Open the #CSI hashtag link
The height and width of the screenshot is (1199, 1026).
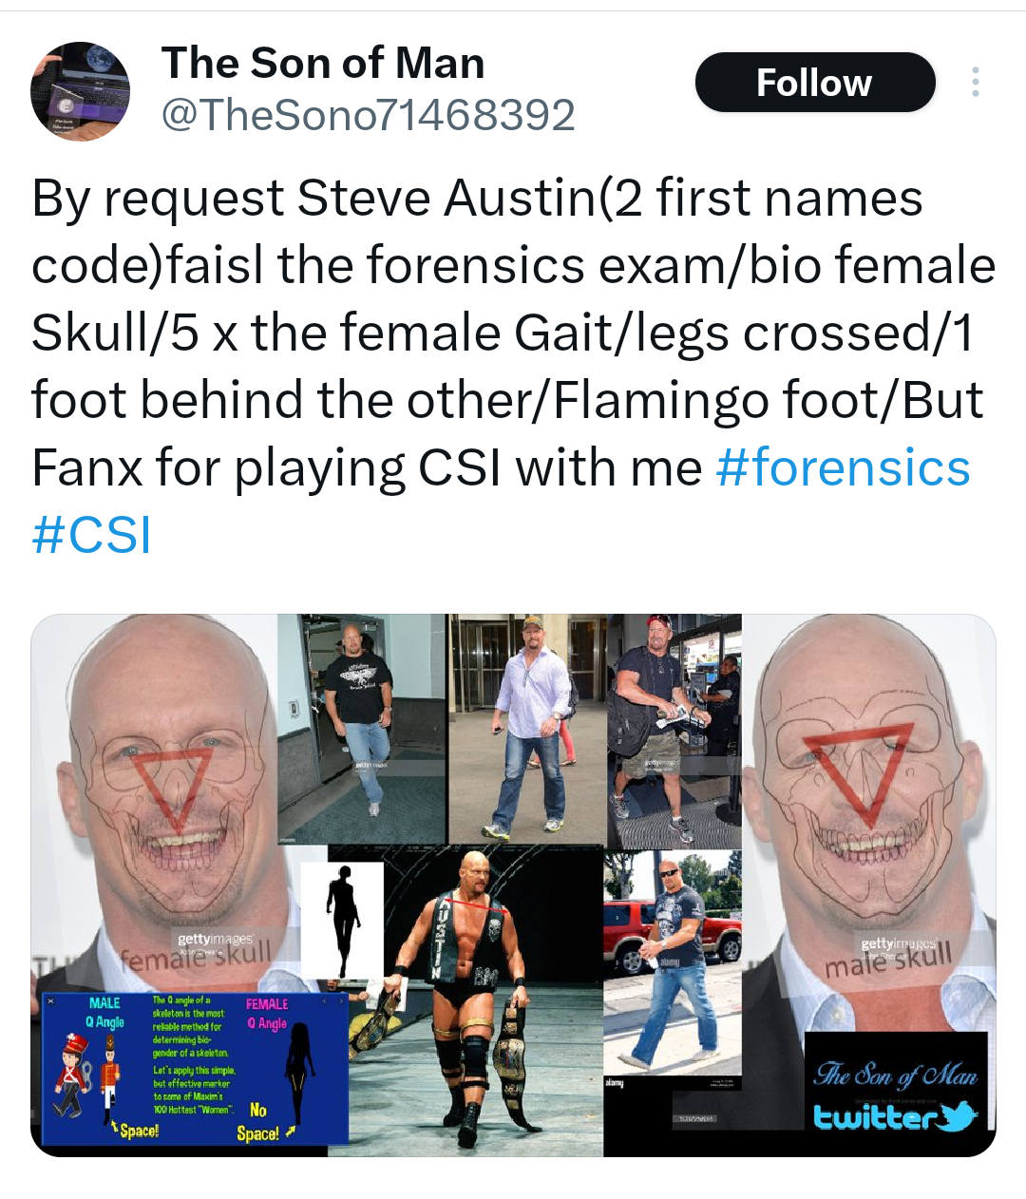point(91,534)
